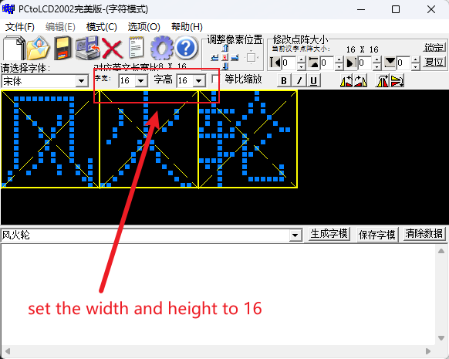
Task: Increase the left margin value with its up spinner
Action: pos(301,59)
